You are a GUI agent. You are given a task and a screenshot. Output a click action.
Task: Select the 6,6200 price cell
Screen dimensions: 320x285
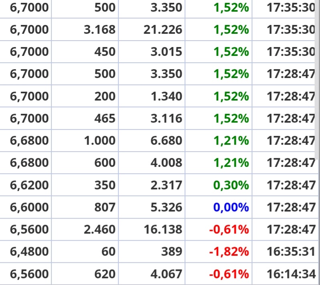point(29,185)
